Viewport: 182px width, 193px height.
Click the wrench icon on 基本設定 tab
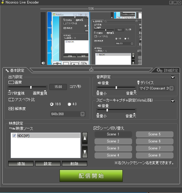pos(7,70)
